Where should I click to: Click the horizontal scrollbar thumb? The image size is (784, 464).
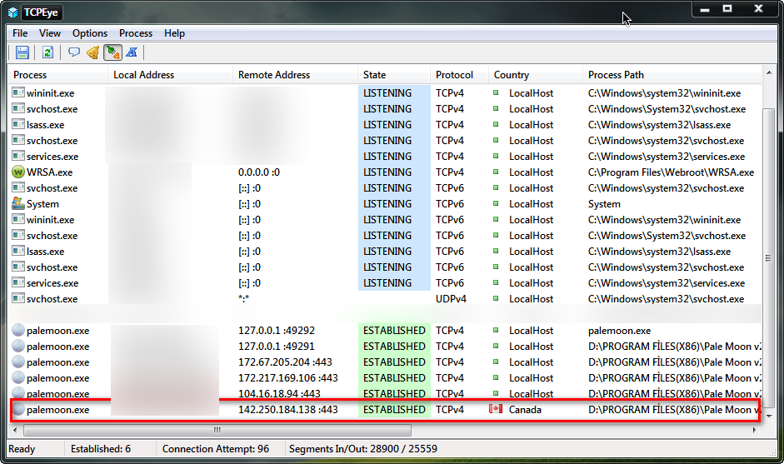tap(217, 430)
